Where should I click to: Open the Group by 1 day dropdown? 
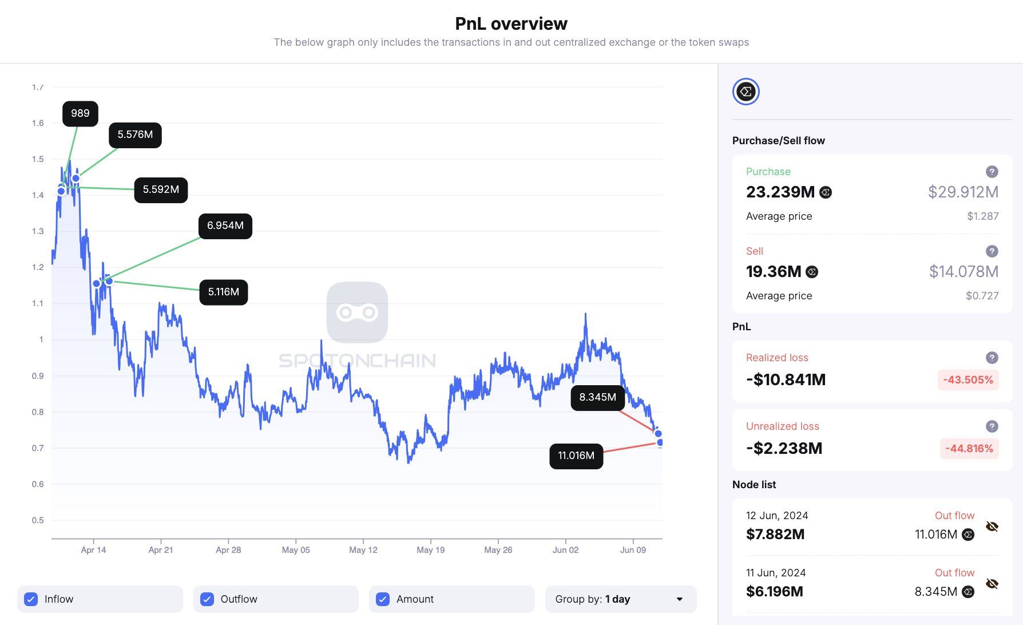(621, 599)
